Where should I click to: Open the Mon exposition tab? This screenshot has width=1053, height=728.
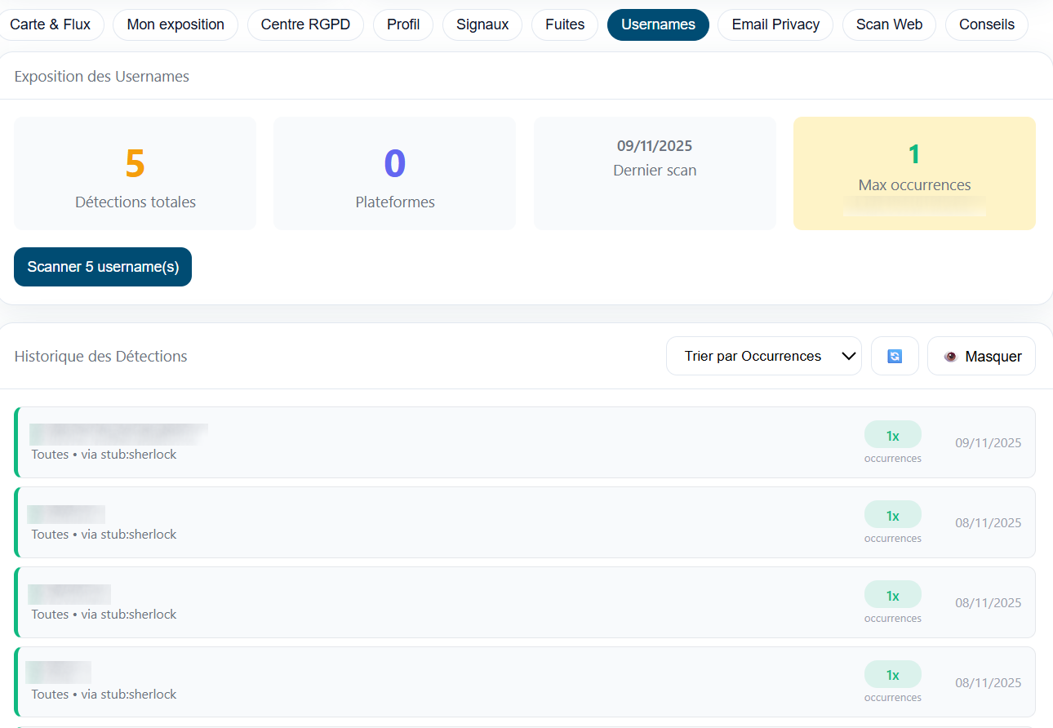[175, 24]
